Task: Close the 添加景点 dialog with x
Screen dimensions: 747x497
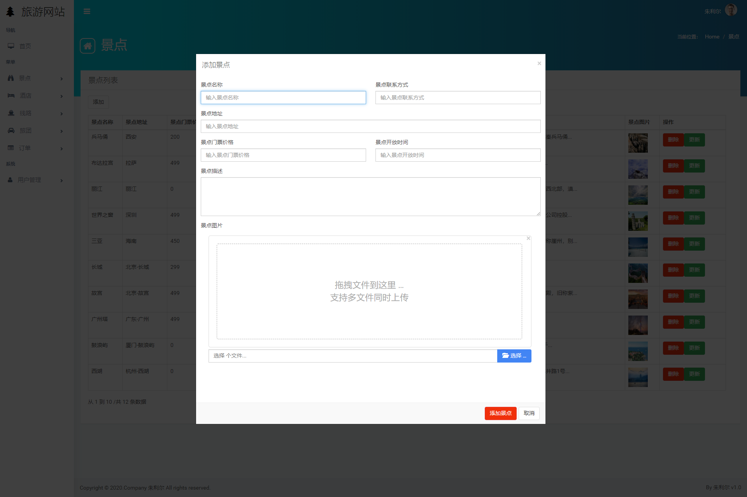Action: coord(539,63)
